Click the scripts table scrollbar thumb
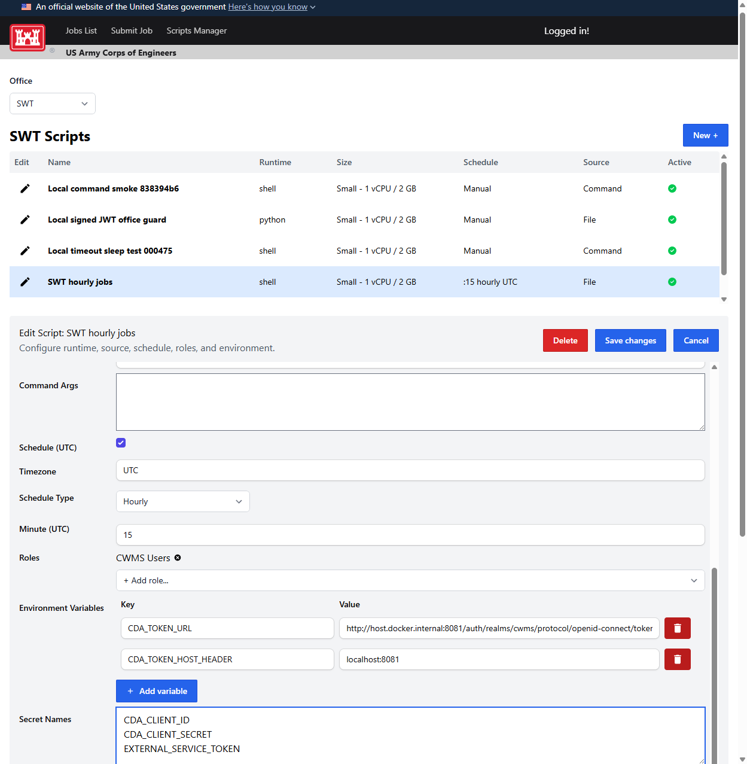Screen dimensions: 747x764 pyautogui.click(x=724, y=218)
